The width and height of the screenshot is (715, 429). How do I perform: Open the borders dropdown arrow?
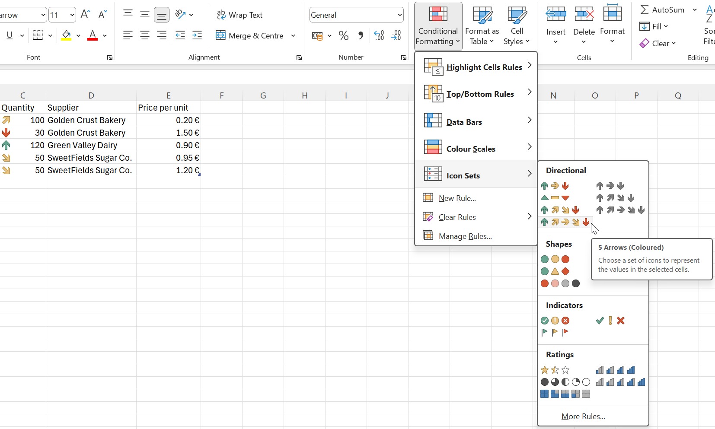point(50,35)
